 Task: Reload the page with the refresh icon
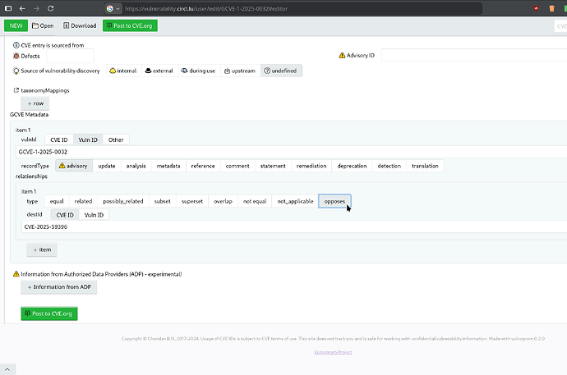coord(51,7)
